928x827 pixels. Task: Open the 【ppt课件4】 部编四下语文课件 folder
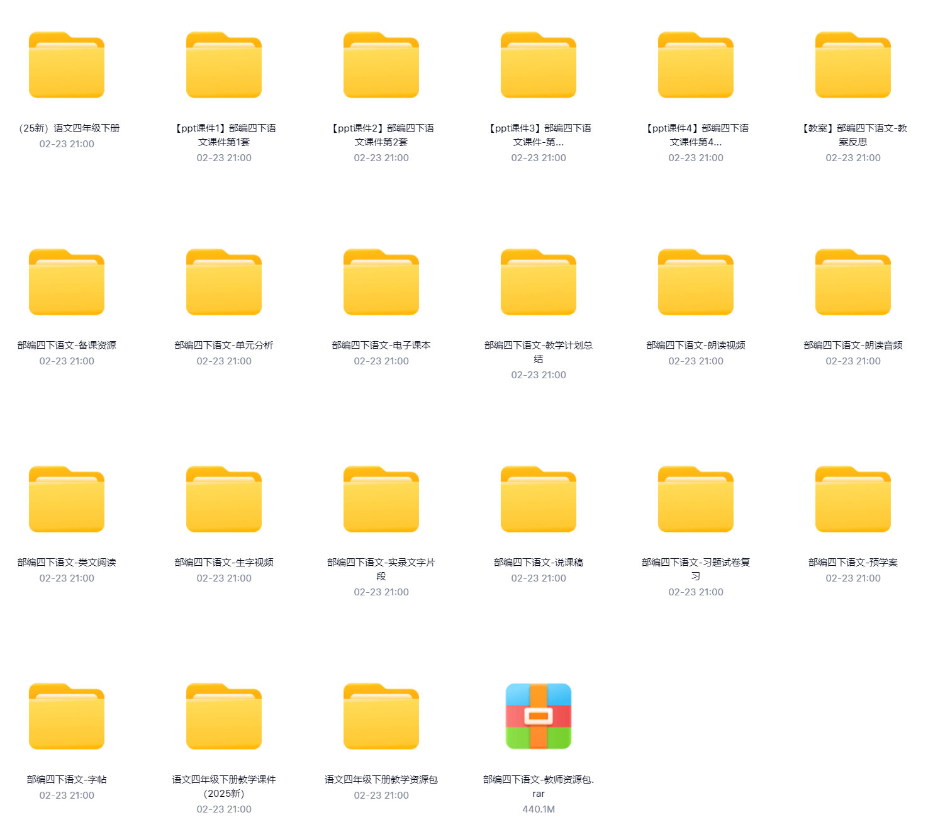click(696, 65)
